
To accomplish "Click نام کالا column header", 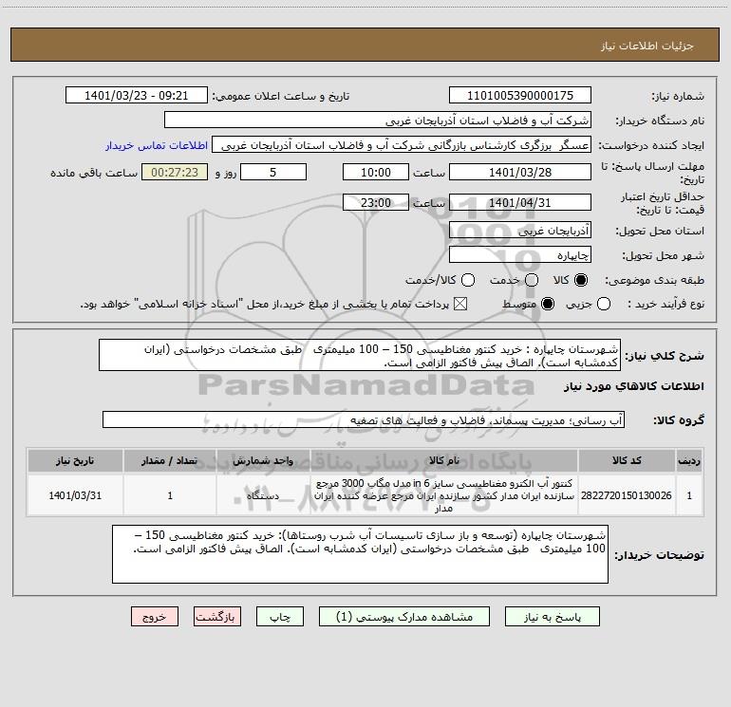I will (x=444, y=460).
